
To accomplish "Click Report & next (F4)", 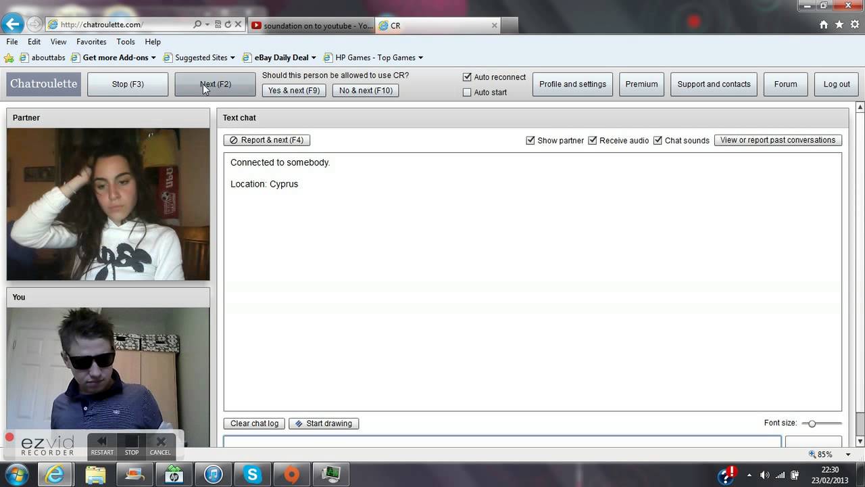I will (x=267, y=140).
